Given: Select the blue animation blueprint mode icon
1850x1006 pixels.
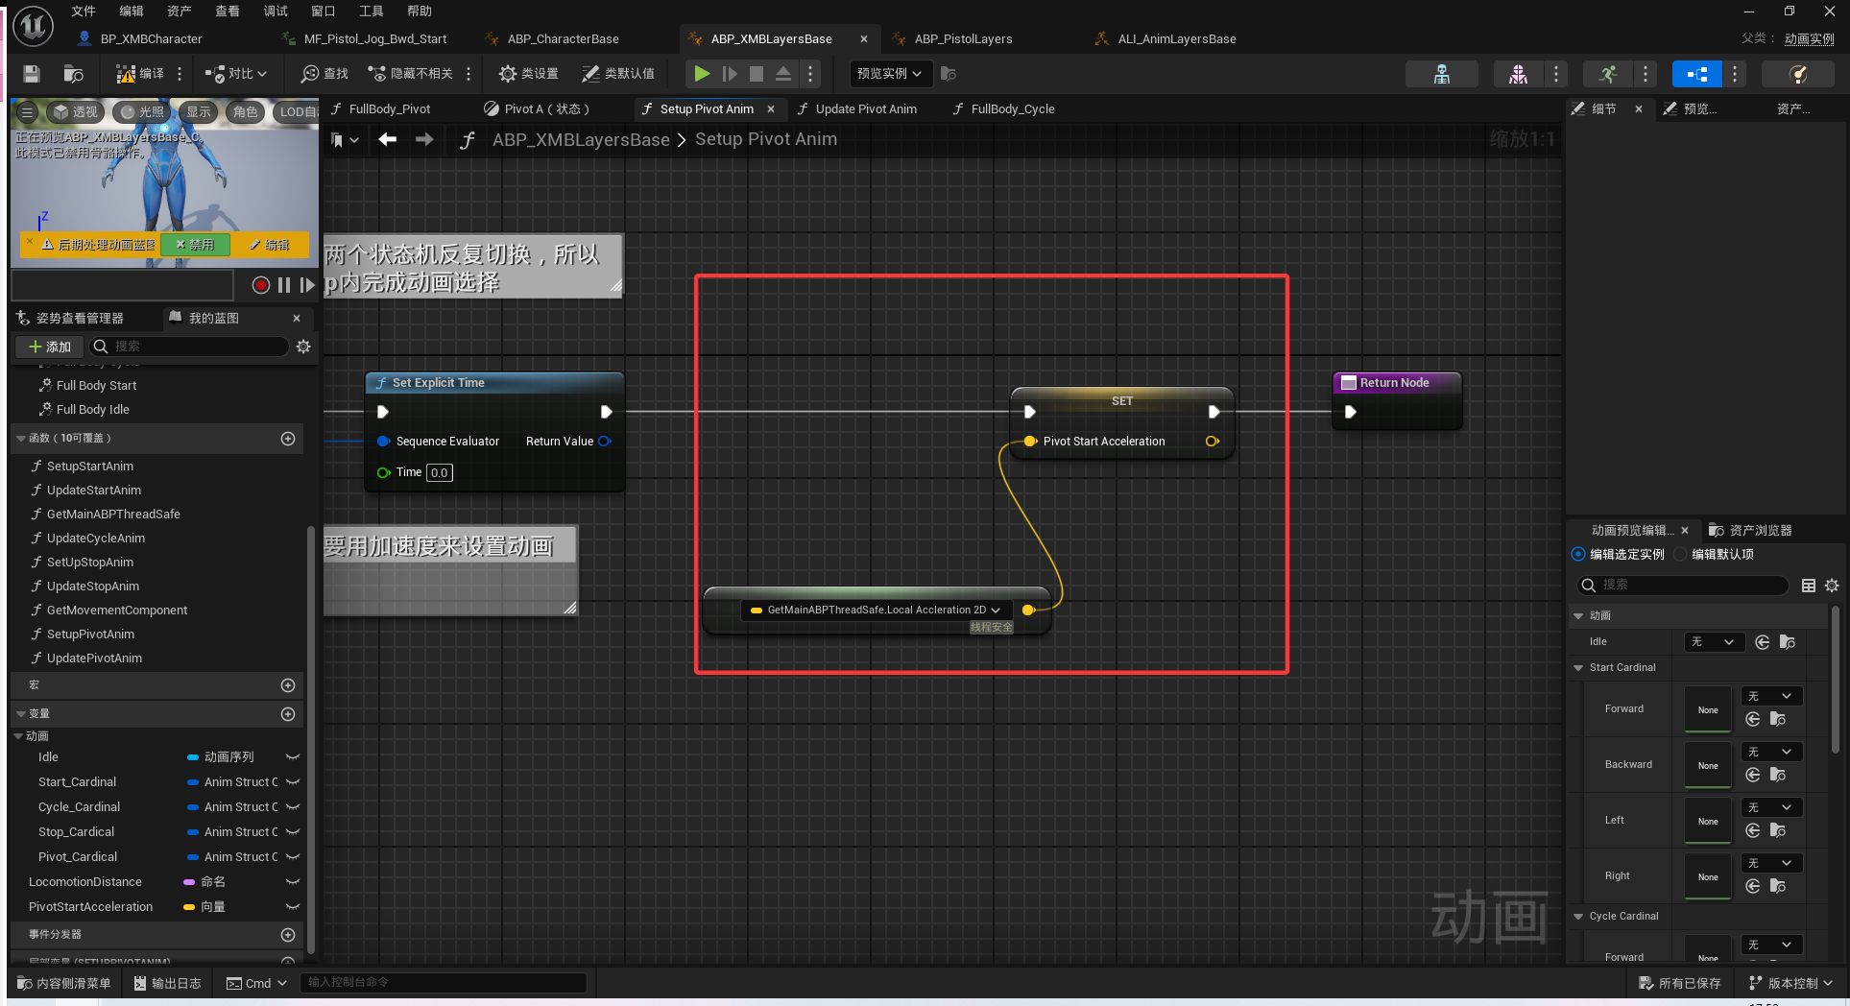Looking at the screenshot, I should (1696, 74).
